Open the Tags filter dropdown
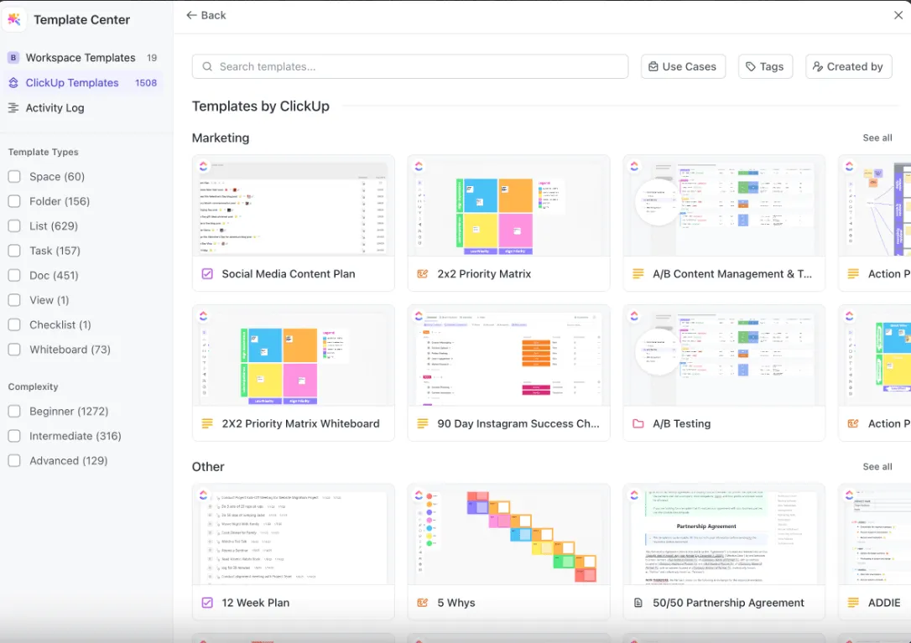Image resolution: width=911 pixels, height=643 pixels. point(765,67)
